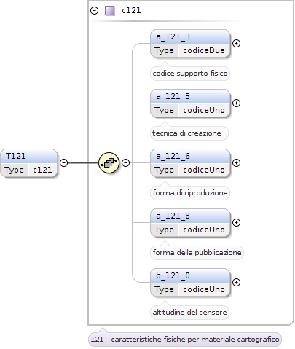Select the a_121_3 element header

[x=190, y=37]
